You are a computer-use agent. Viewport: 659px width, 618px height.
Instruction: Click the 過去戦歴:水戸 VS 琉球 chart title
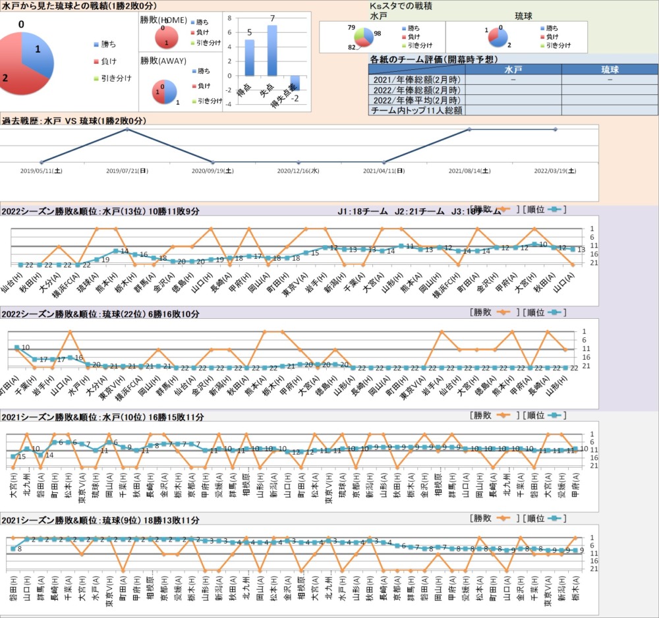click(x=73, y=121)
